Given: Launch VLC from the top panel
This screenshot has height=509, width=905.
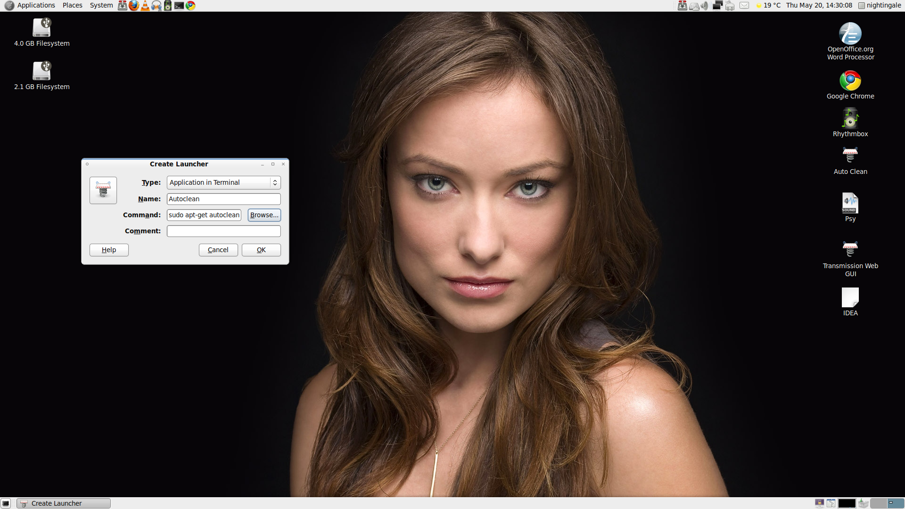Looking at the screenshot, I should click(x=145, y=6).
